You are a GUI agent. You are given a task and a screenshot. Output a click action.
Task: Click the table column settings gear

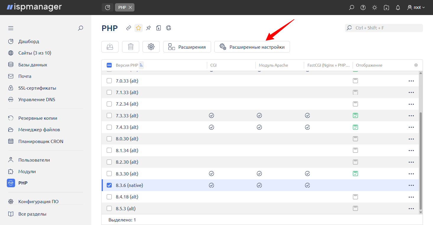416,65
